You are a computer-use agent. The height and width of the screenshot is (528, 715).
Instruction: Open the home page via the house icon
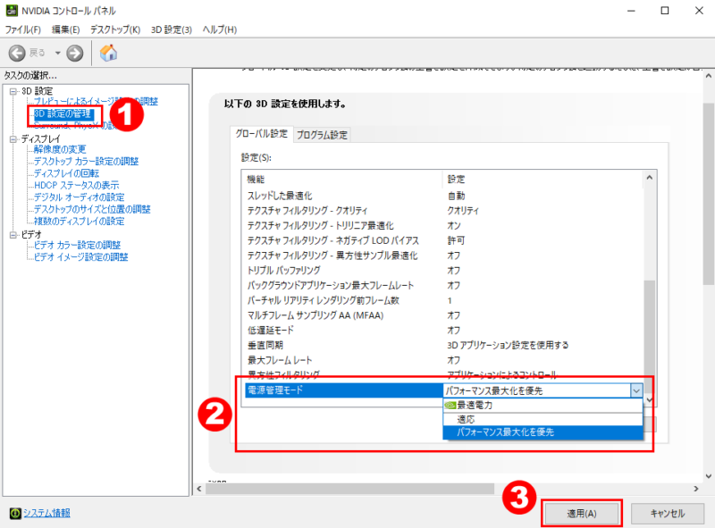click(x=108, y=53)
